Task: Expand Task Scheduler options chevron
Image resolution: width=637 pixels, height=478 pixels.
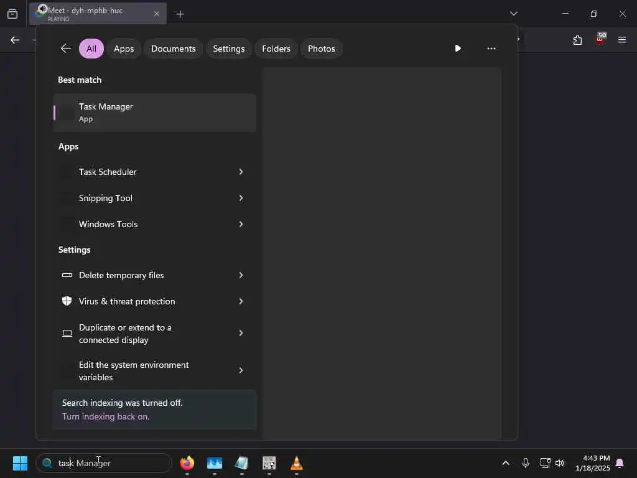Action: click(x=241, y=172)
